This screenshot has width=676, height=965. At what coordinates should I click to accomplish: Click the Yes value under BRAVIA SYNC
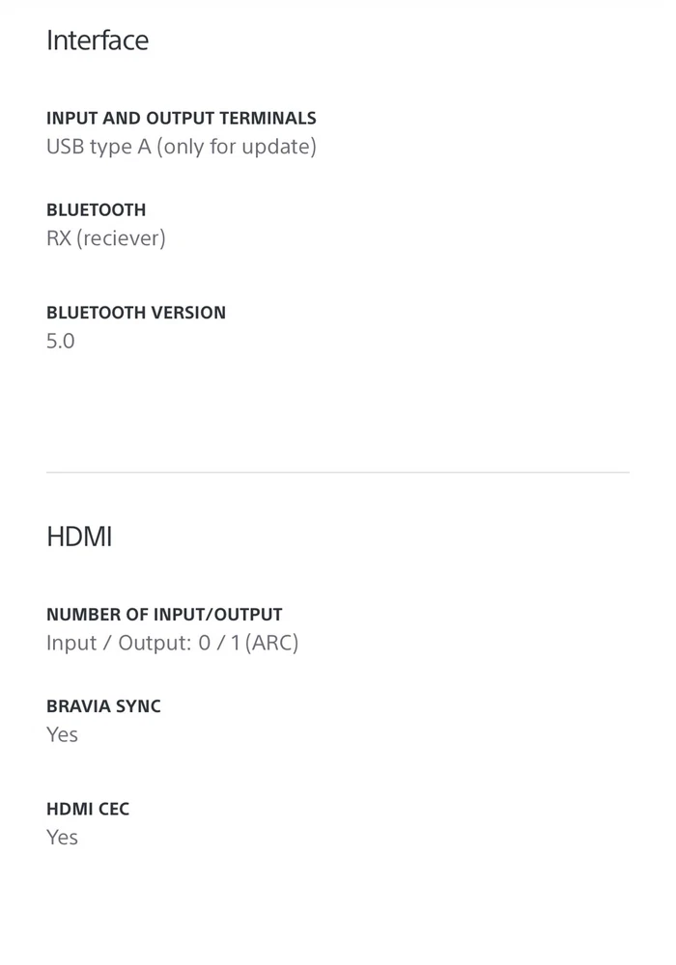(x=62, y=734)
